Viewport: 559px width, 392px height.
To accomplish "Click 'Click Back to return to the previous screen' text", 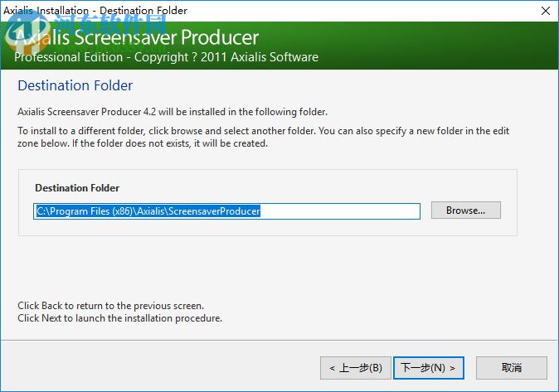I will (x=111, y=306).
